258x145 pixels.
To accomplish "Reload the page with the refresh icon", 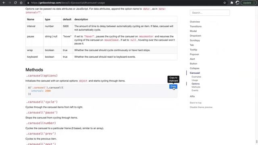I will 15,3.
